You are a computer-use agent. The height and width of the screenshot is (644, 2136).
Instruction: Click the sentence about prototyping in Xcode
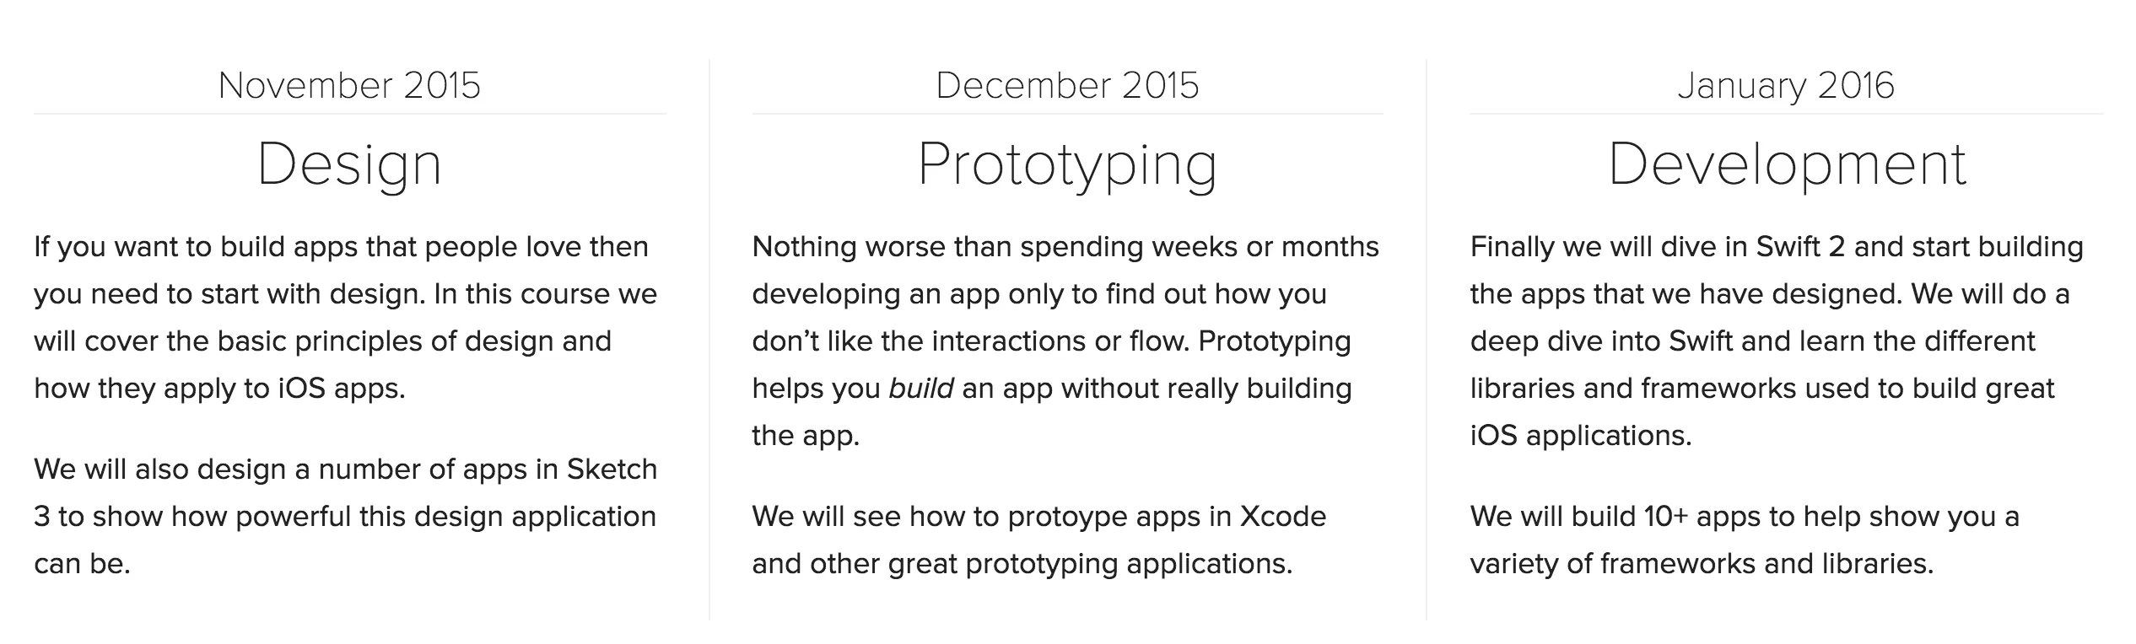pyautogui.click(x=1039, y=540)
